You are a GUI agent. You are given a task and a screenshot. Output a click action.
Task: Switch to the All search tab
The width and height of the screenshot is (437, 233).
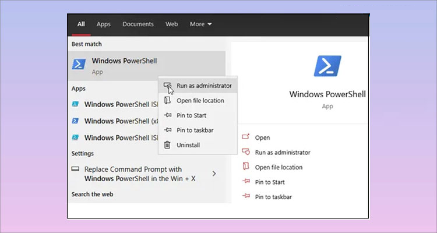pos(81,24)
